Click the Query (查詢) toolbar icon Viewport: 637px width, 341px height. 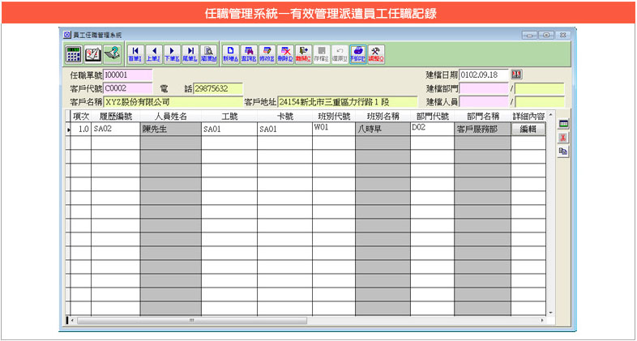(249, 54)
